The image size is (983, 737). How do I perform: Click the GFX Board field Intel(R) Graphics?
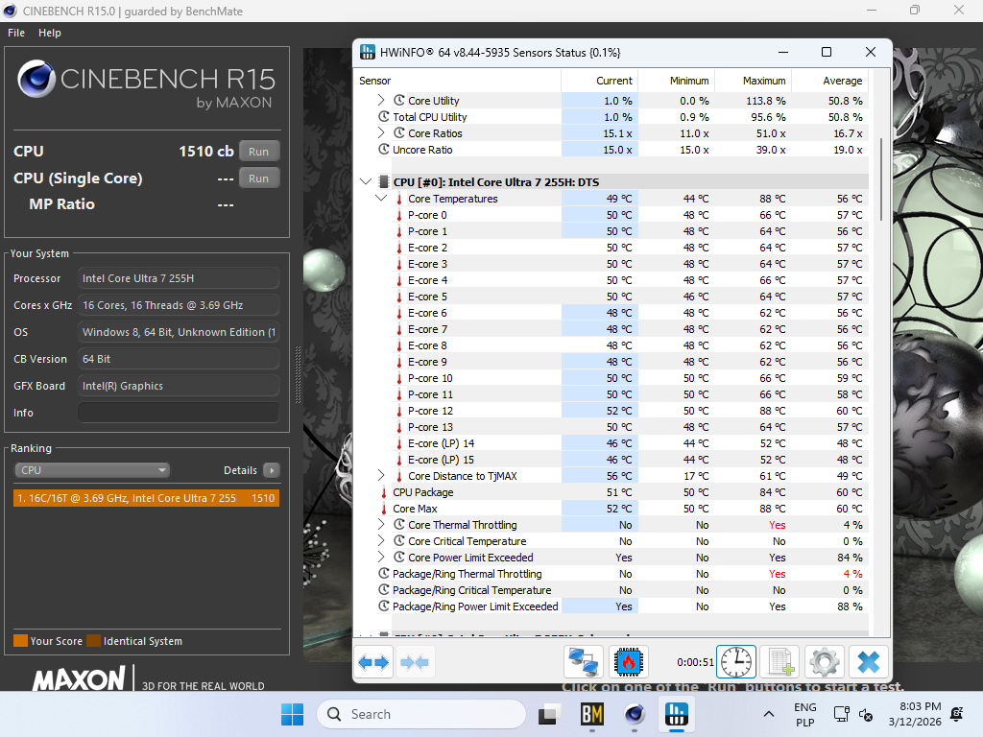pyautogui.click(x=178, y=386)
